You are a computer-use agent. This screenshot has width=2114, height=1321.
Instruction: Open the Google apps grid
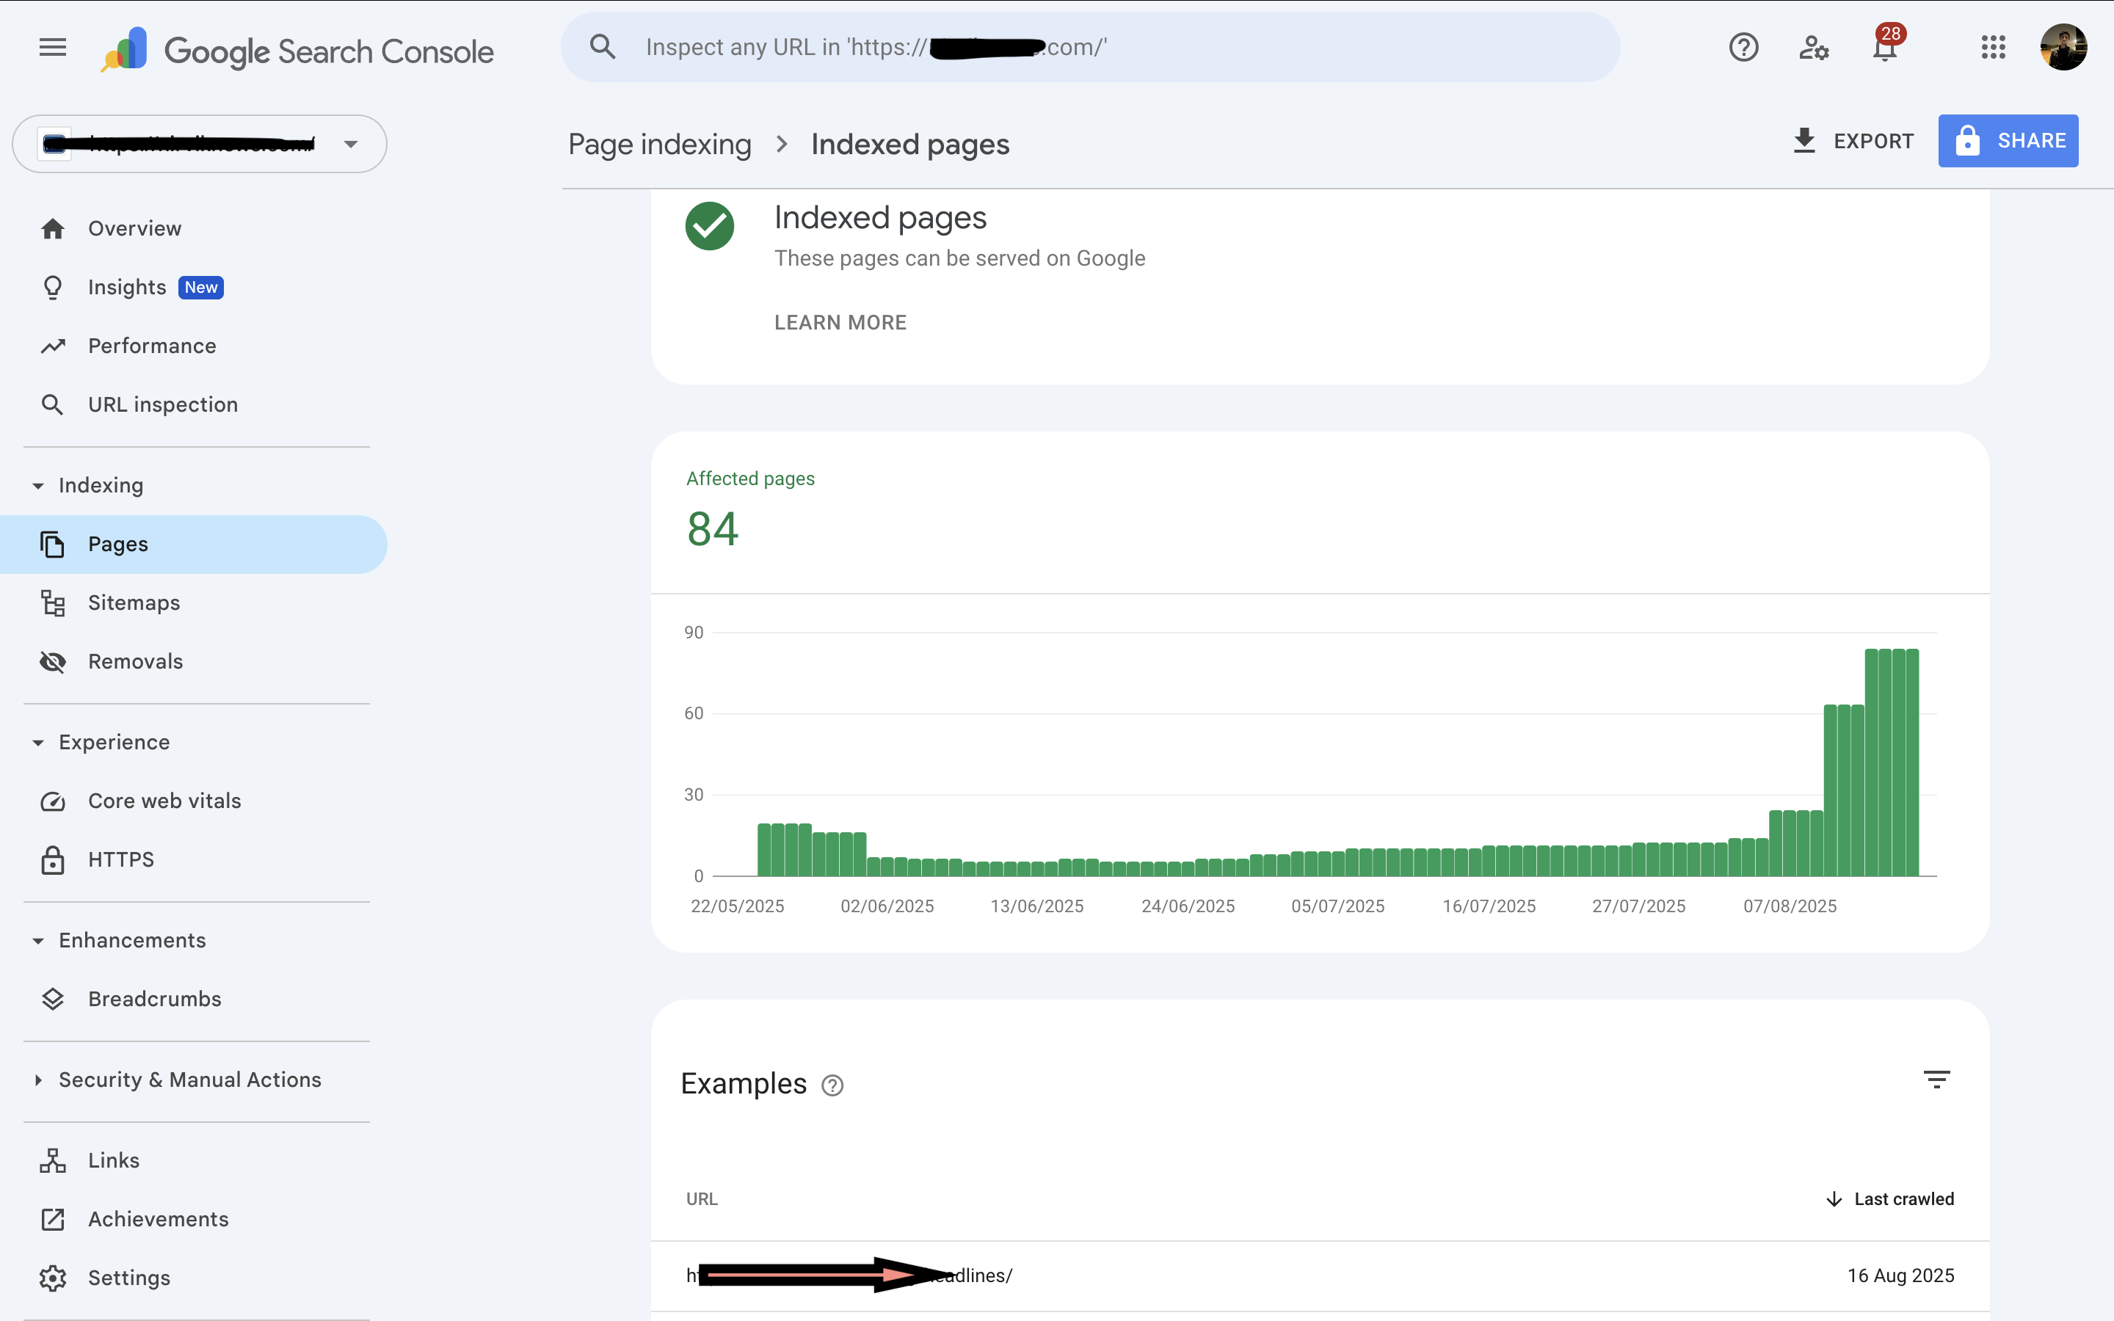tap(1993, 48)
